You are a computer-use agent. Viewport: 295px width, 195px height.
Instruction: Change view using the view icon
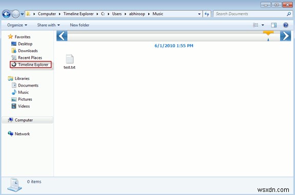[x=255, y=25]
